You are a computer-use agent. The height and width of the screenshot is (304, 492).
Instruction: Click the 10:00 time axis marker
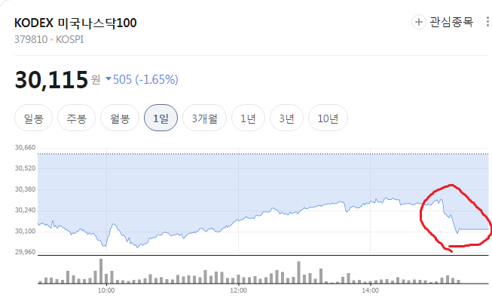point(106,290)
